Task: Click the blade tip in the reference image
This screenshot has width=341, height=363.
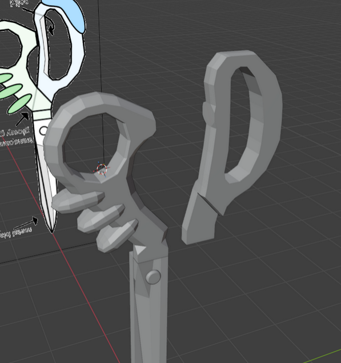Action: point(51,229)
